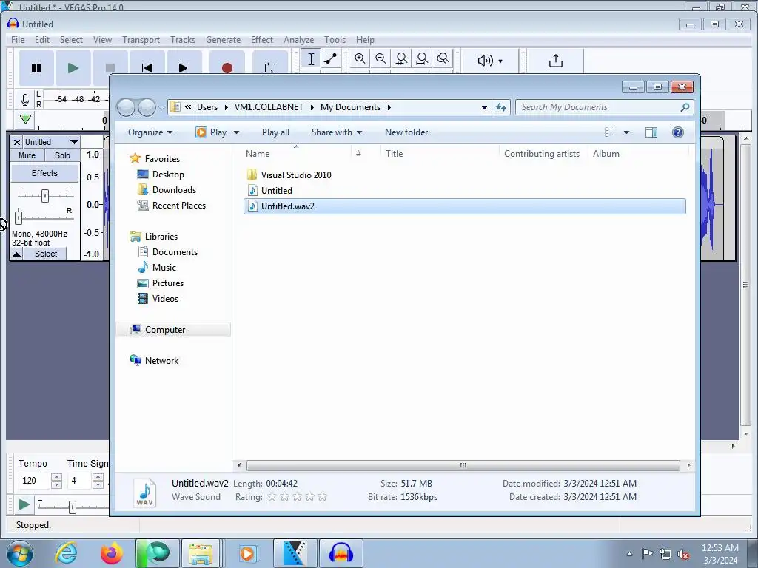Mute the Untitled audio track
This screenshot has height=568, width=758.
(27, 155)
